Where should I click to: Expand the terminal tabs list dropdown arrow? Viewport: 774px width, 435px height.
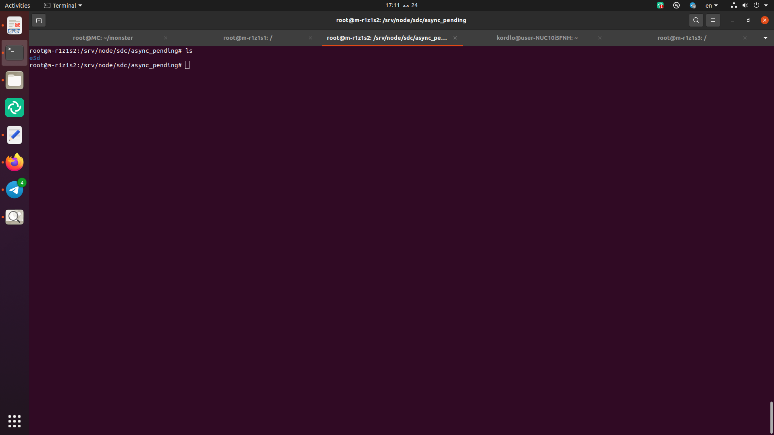pos(765,38)
